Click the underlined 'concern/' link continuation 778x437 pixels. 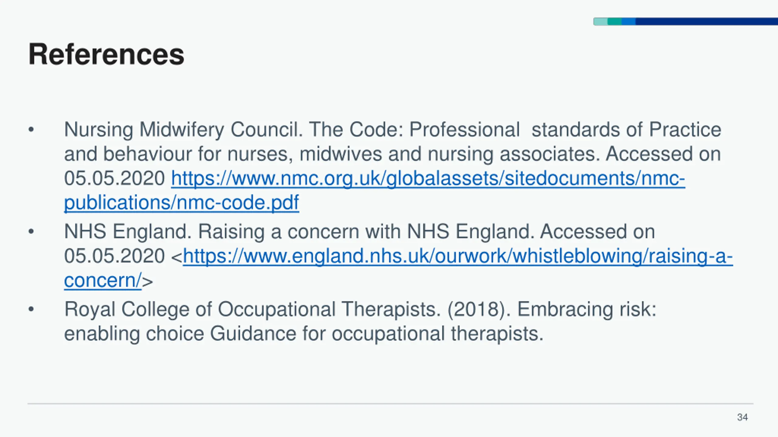click(x=103, y=280)
